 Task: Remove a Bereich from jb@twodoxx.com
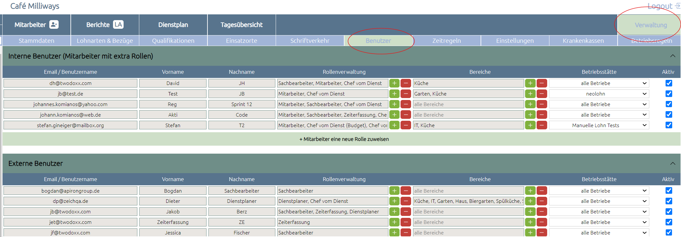point(542,211)
